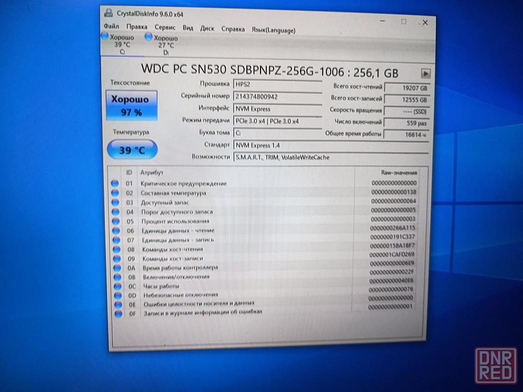Click the Хорошо 97 % health status button
Viewport: 523px width, 392px height.
[x=131, y=106]
